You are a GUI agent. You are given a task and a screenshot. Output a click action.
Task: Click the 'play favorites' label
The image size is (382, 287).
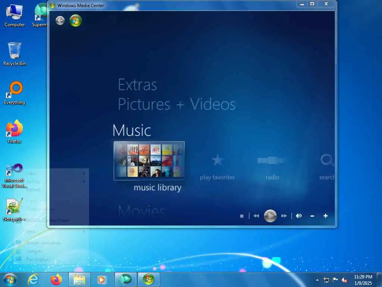[x=217, y=178]
